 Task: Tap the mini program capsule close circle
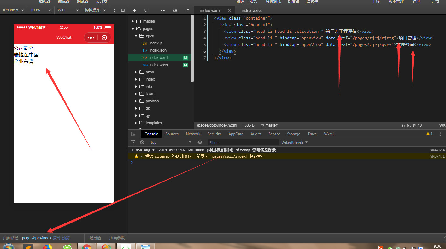[x=104, y=38]
